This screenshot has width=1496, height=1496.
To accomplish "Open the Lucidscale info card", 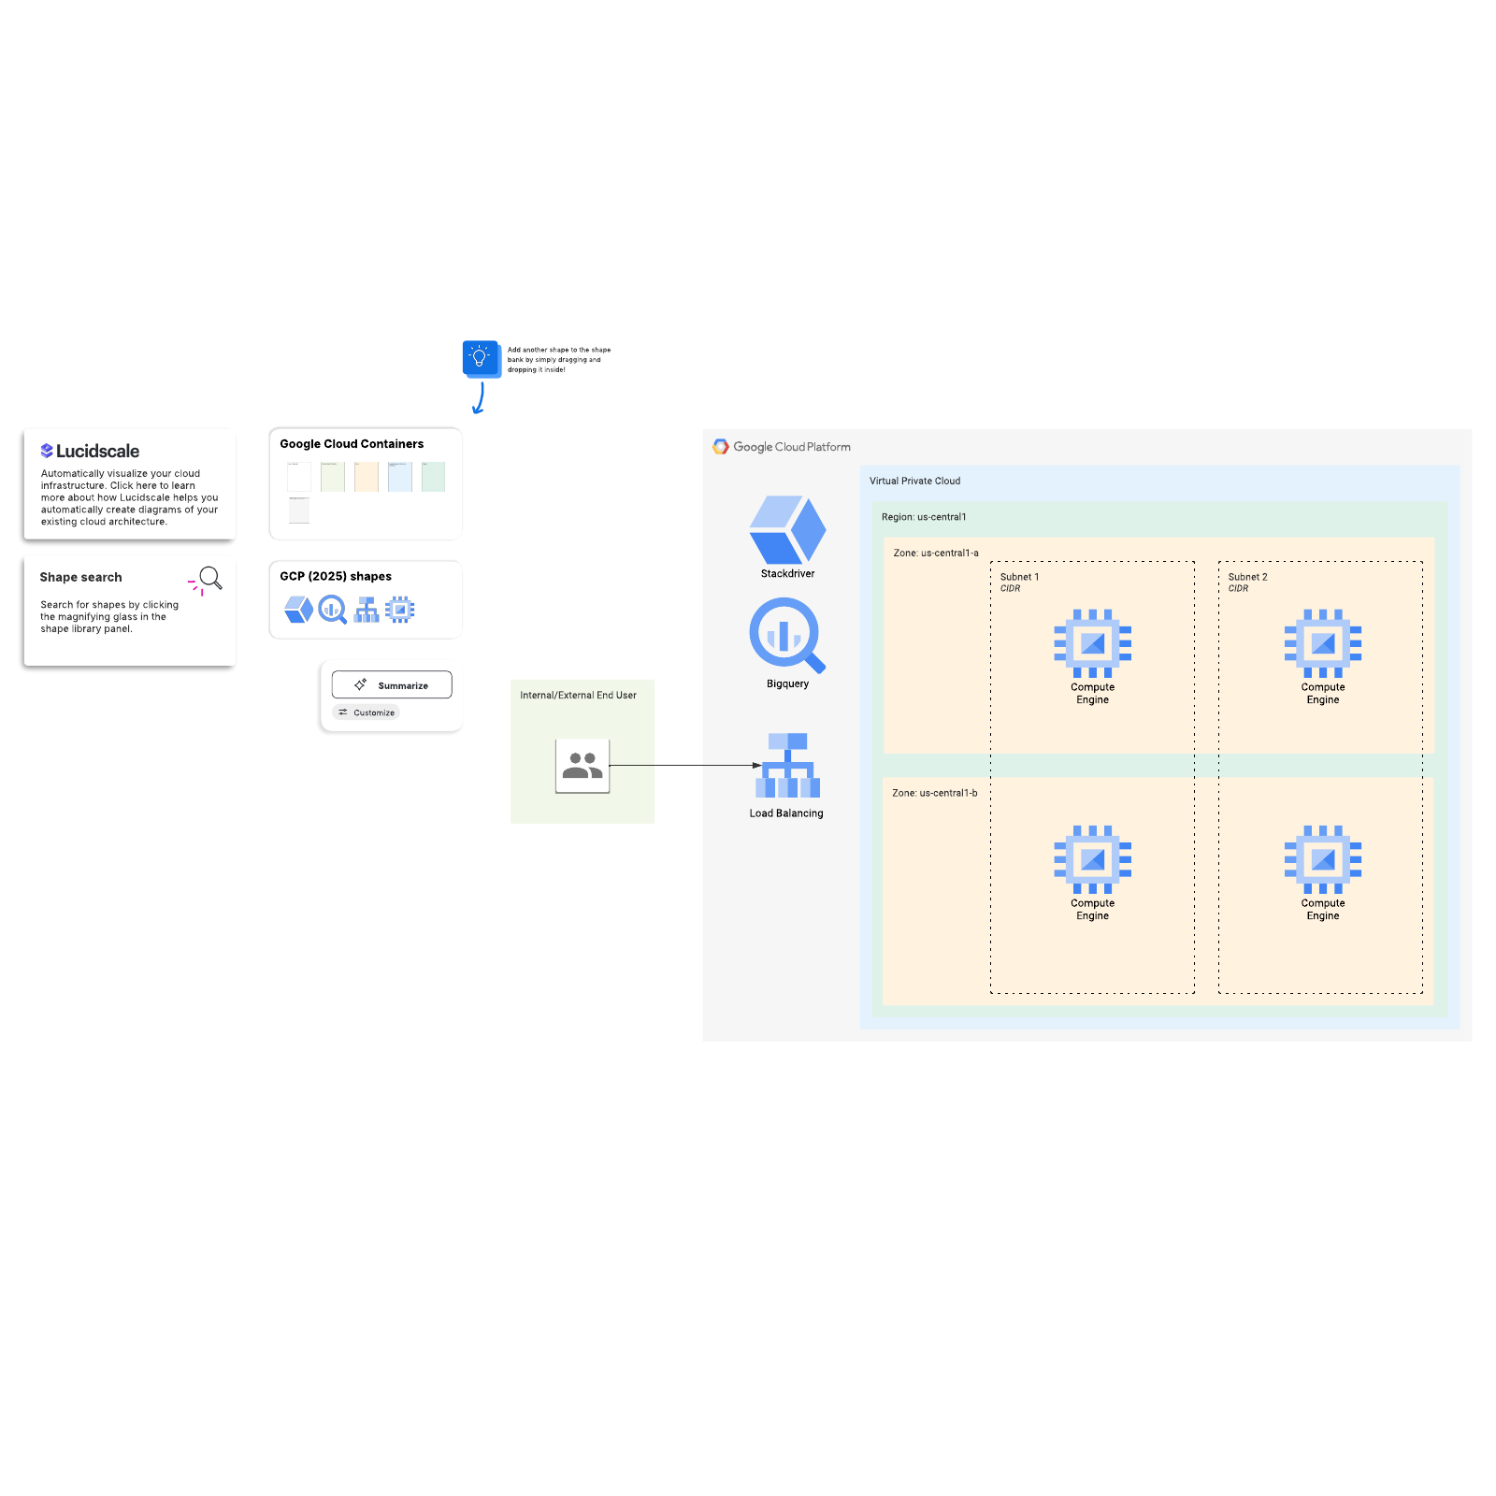I will 129,484.
